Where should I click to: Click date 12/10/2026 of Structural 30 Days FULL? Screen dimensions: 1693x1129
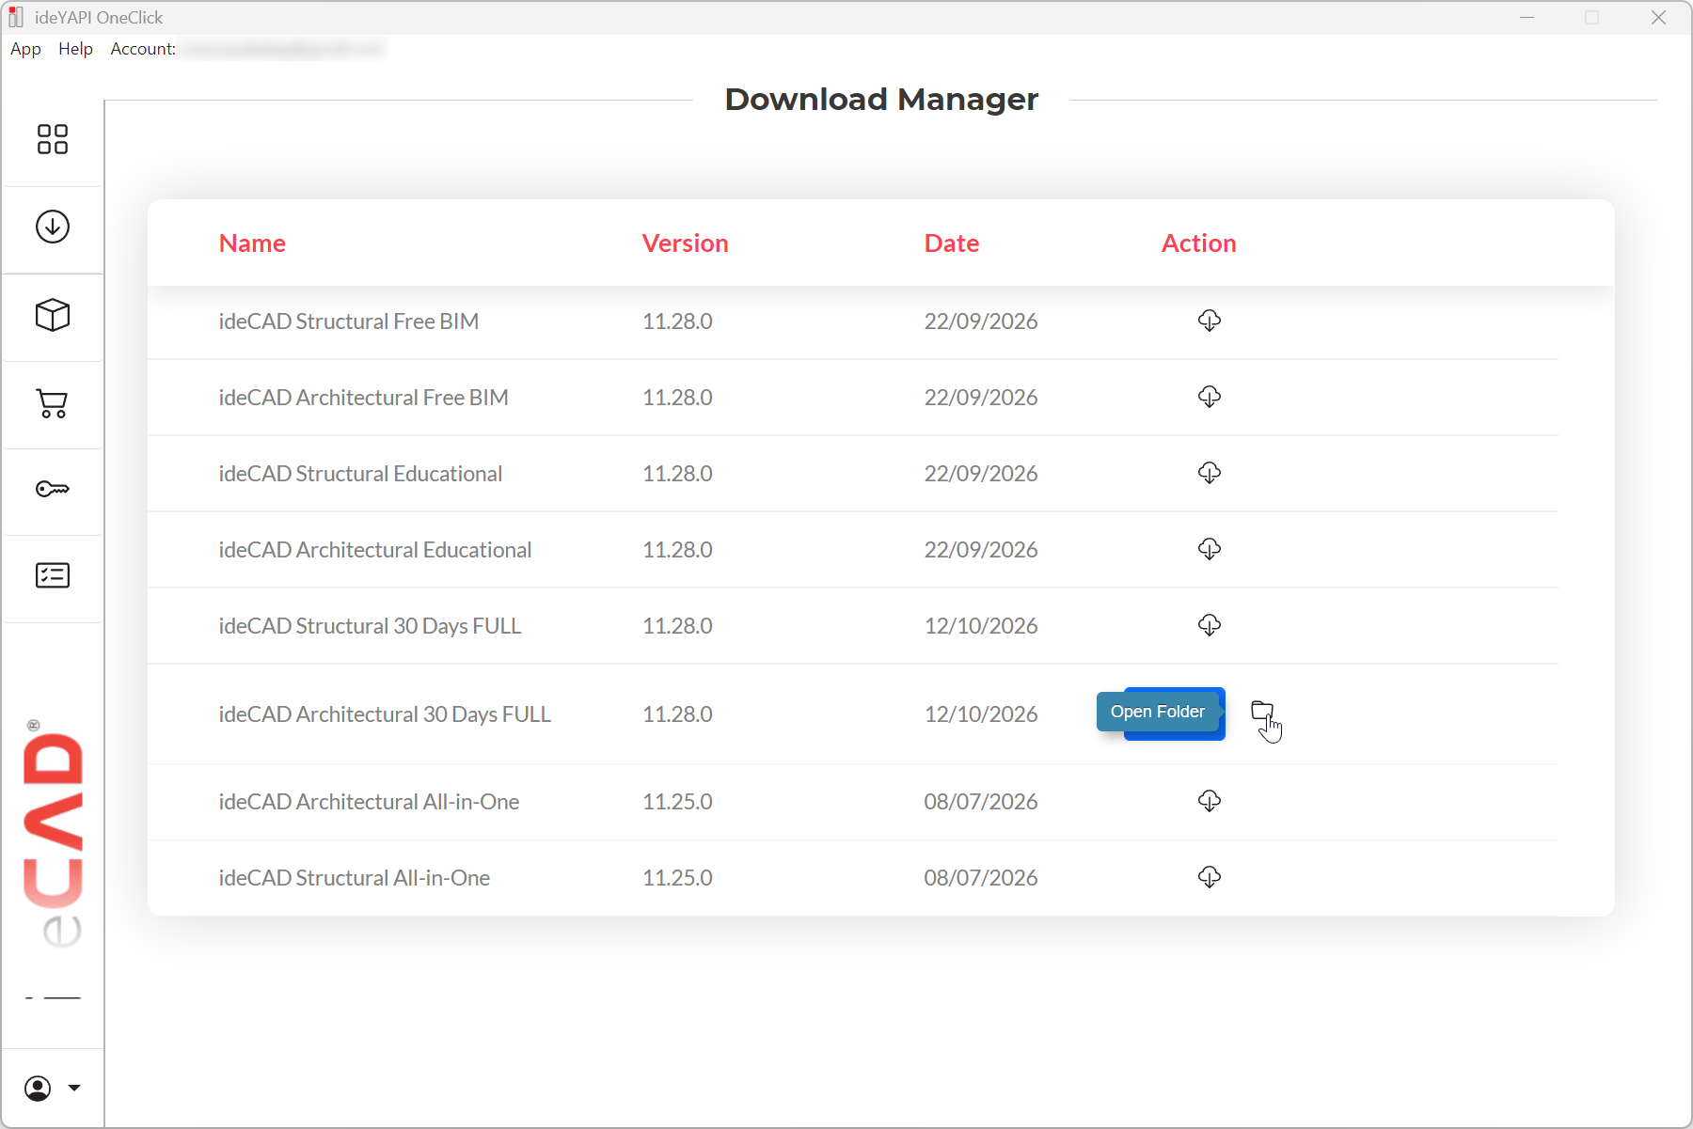981,626
